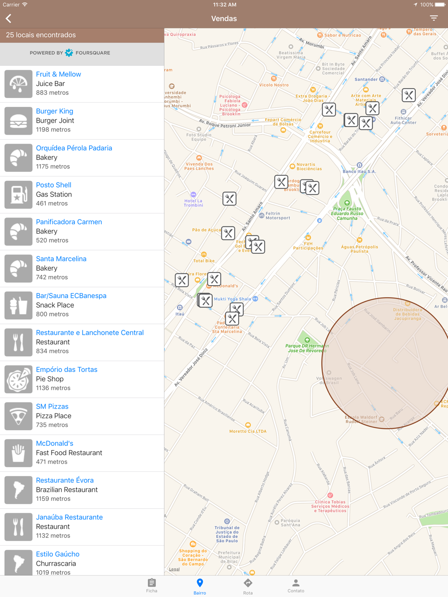Tap the Estilo Gaúcho Brazil icon

pos(18,563)
